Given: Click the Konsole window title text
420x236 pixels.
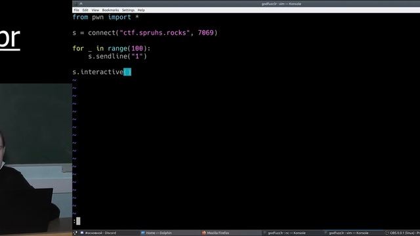Looking at the screenshot, I should pyautogui.click(x=282, y=4).
